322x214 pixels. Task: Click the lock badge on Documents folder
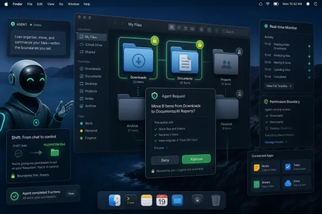click(200, 45)
